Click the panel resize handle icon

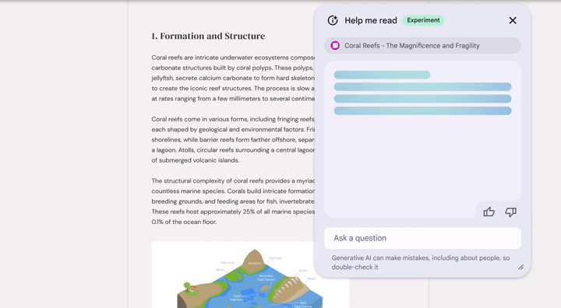click(521, 267)
